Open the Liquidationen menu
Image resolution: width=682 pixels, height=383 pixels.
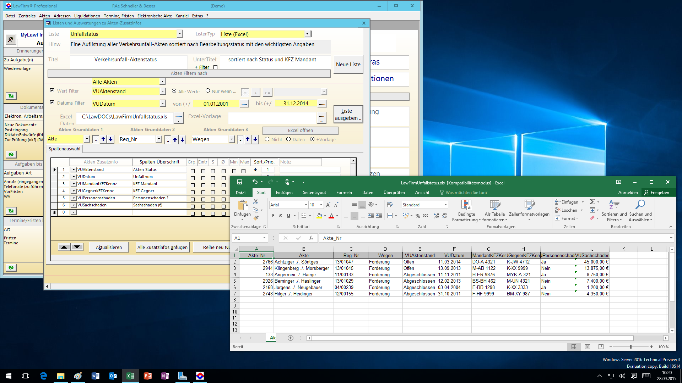coord(87,16)
